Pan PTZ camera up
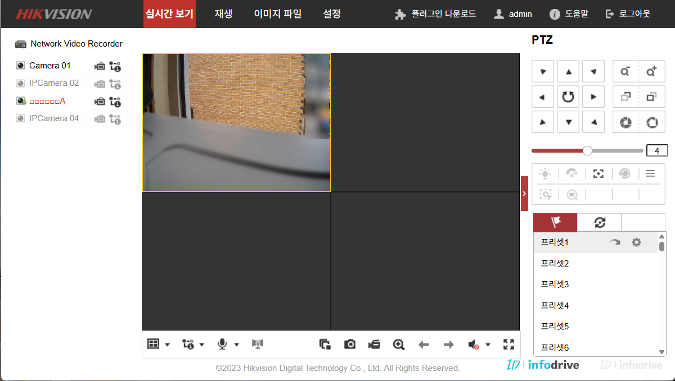Screen dimensions: 675x381 click(x=568, y=72)
